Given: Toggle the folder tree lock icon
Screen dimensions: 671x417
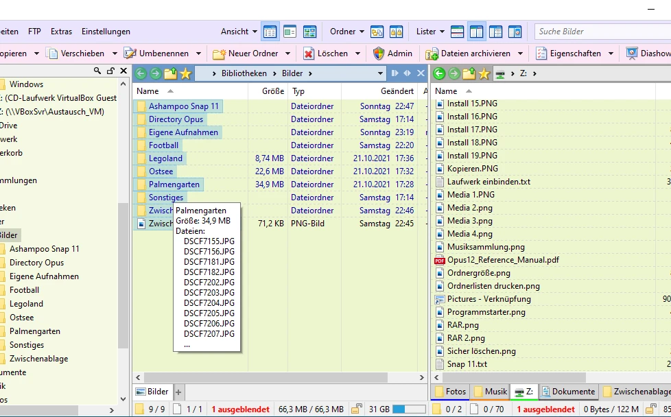Looking at the screenshot, I should (110, 71).
